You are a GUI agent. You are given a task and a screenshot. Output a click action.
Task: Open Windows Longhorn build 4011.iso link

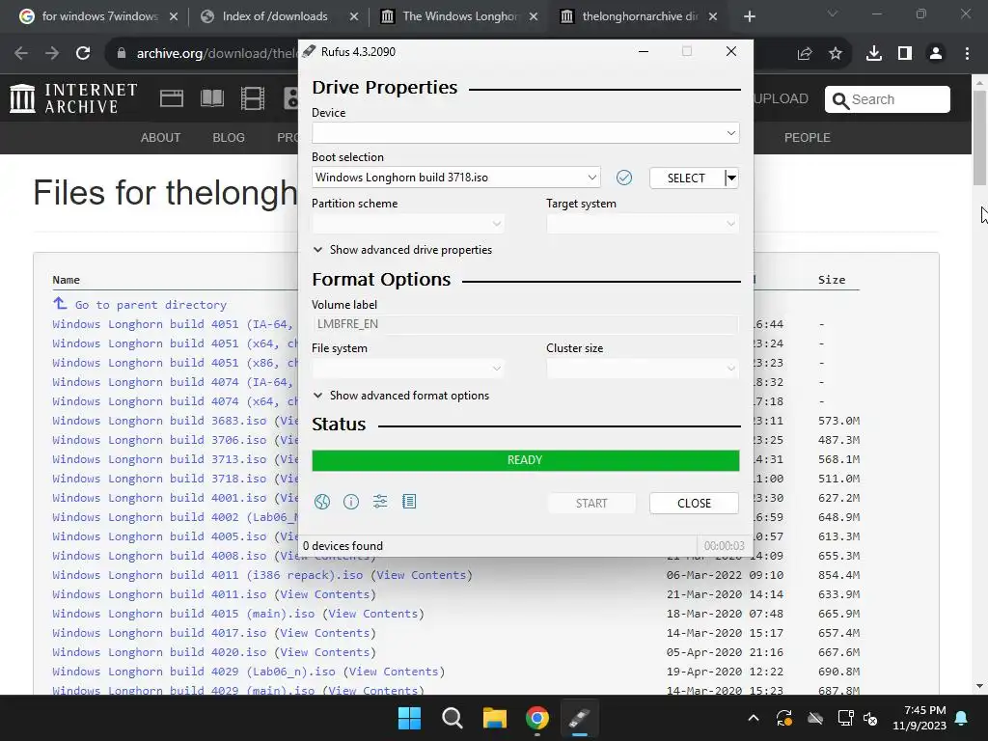coord(159,594)
